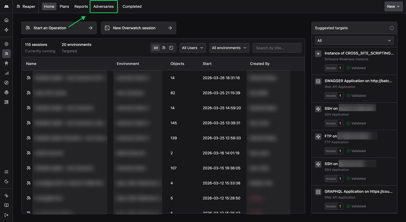Open the Home icon in the left sidebar
This screenshot has width=406, height=222.
6,20
